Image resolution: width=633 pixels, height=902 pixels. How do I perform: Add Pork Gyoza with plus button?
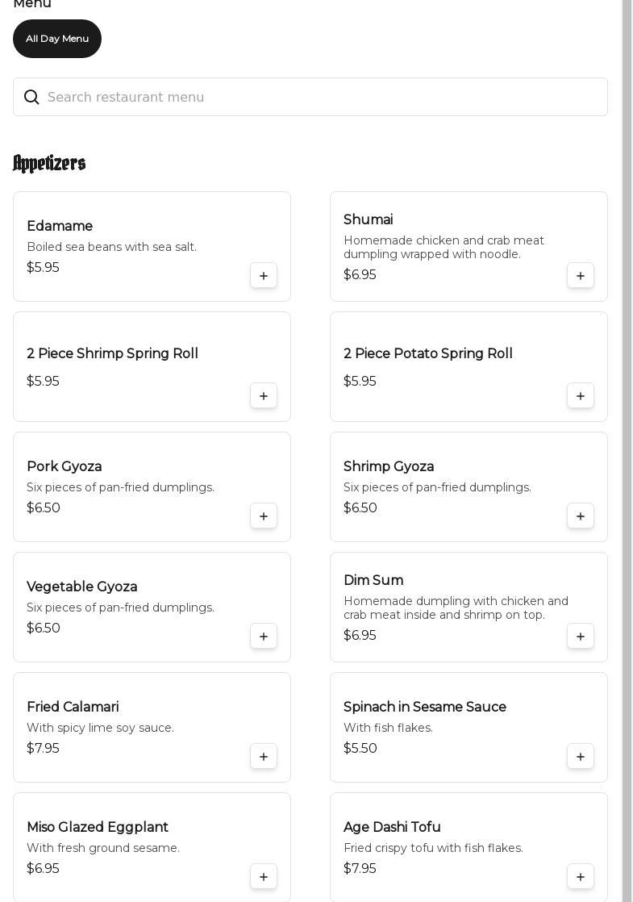(264, 516)
